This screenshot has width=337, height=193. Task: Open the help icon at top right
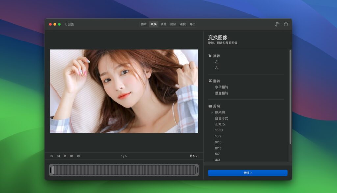click(286, 24)
